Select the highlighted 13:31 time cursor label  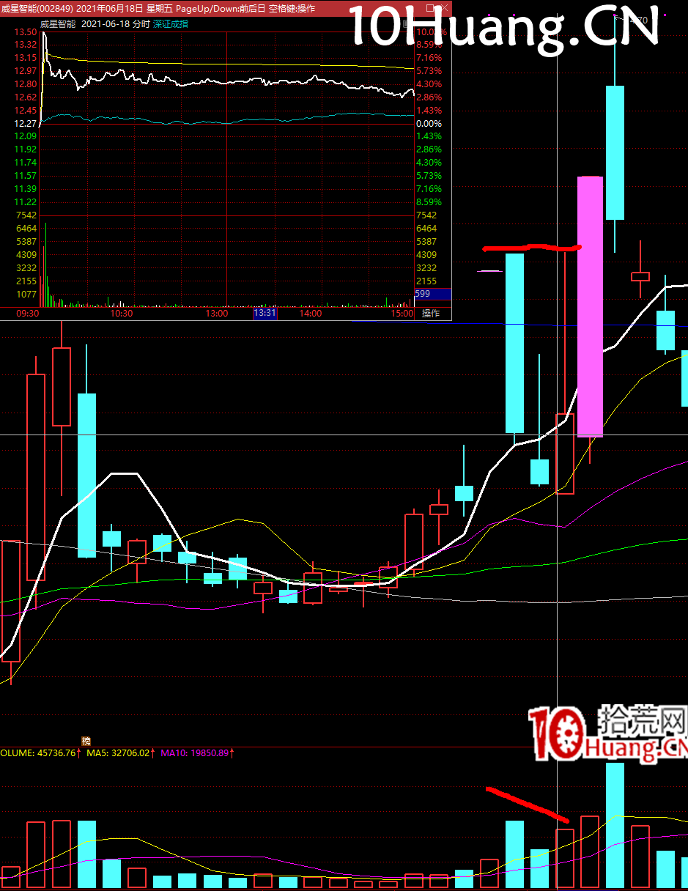[x=265, y=314]
